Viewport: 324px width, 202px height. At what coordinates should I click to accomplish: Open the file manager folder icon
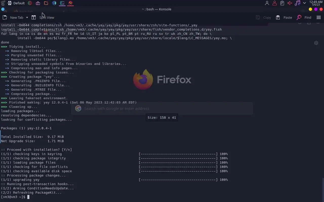pos(46,3)
